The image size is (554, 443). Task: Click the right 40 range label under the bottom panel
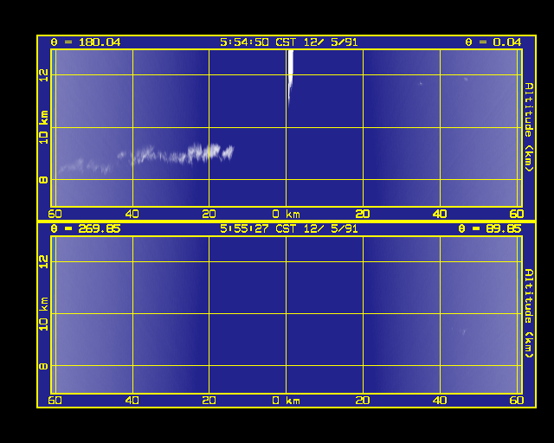coord(440,401)
